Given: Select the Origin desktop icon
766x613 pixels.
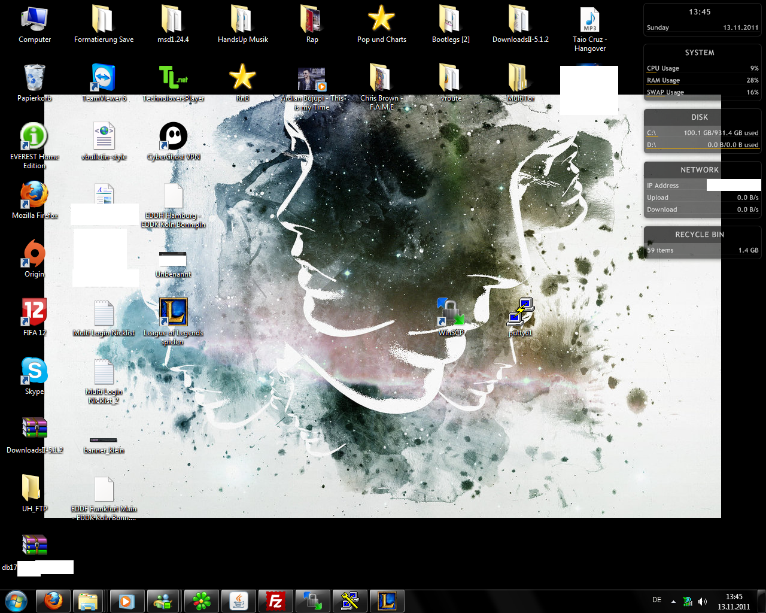Looking at the screenshot, I should point(34,254).
